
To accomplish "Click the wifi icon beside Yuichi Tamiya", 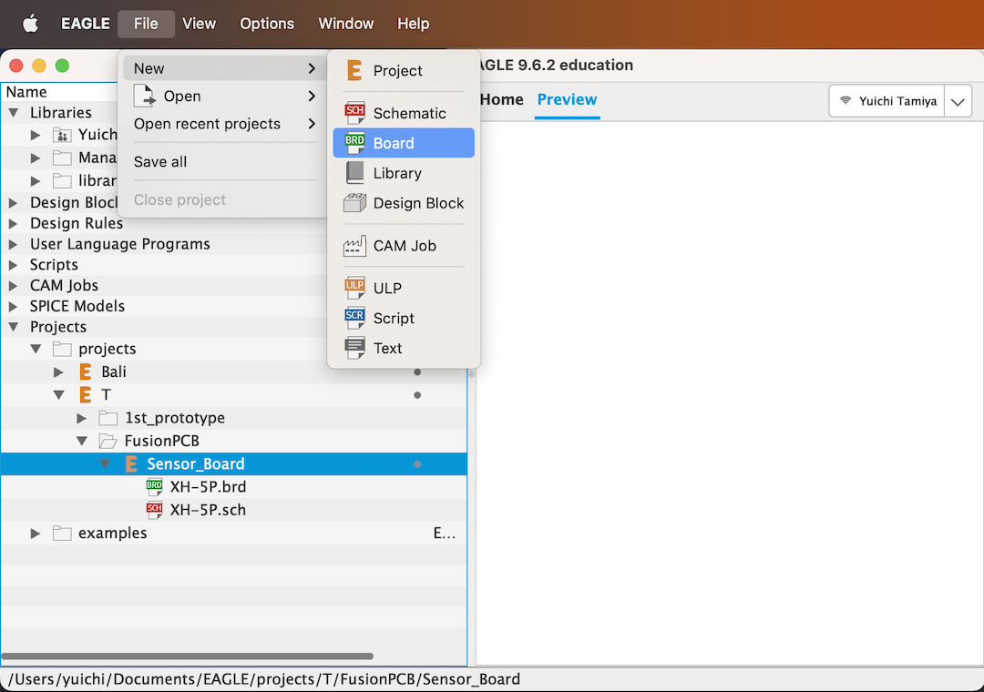I will click(846, 100).
